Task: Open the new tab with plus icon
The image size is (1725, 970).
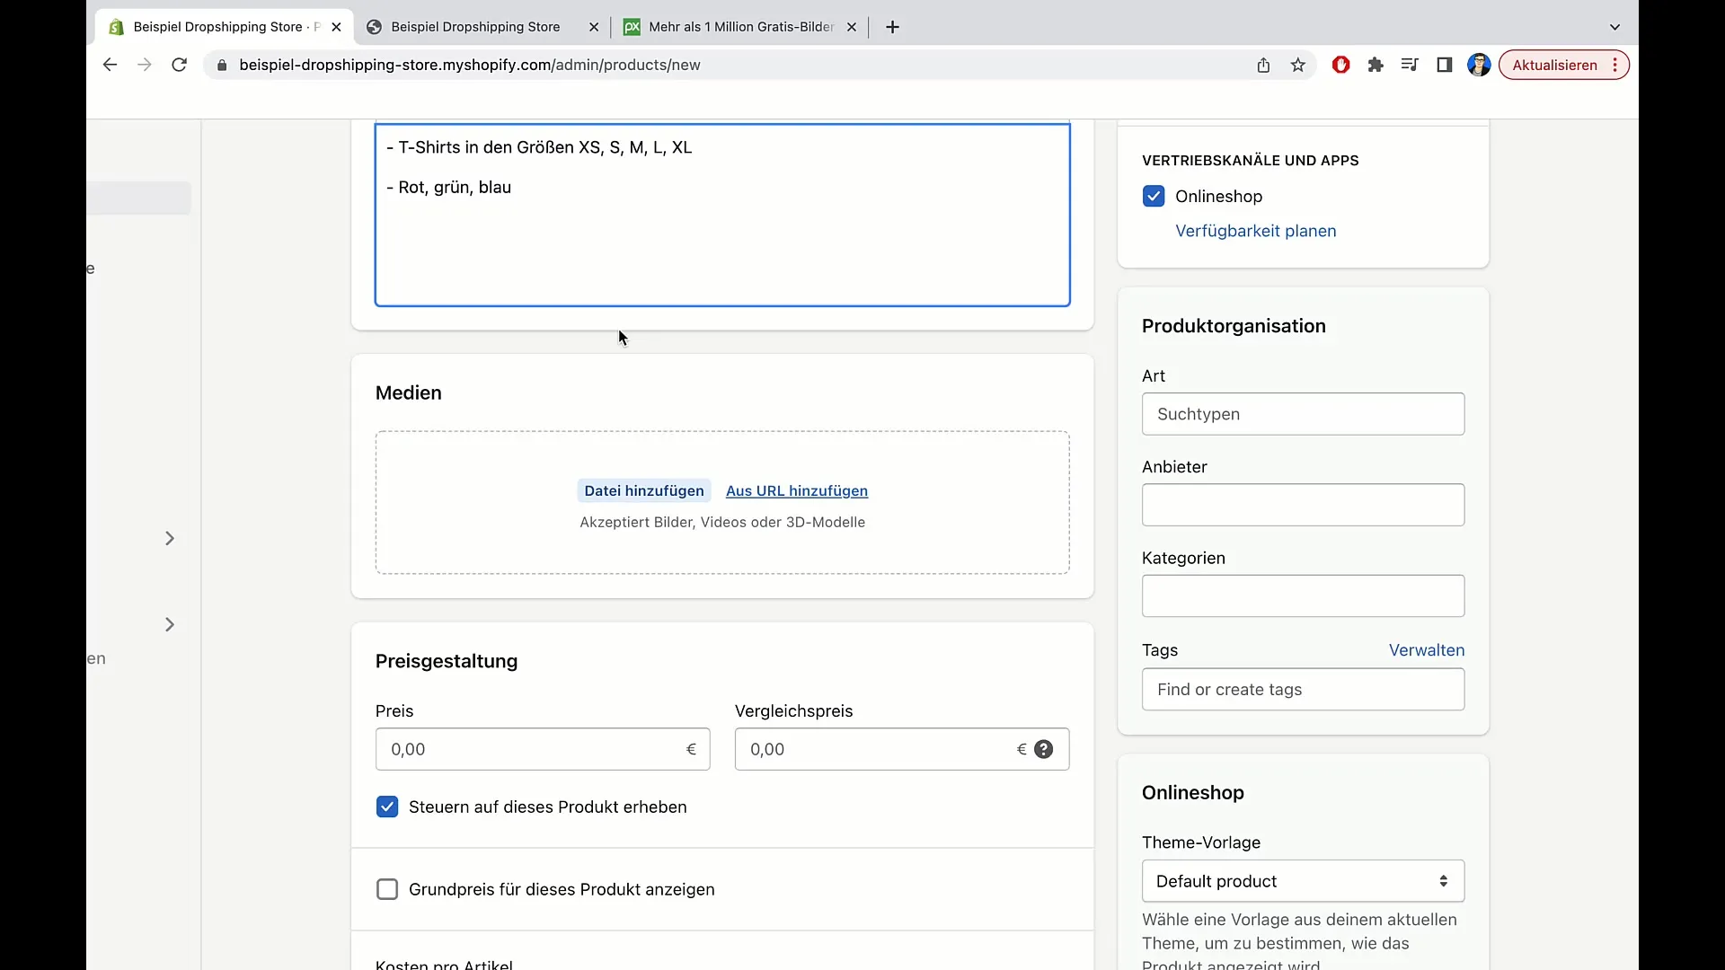Action: coord(892,27)
